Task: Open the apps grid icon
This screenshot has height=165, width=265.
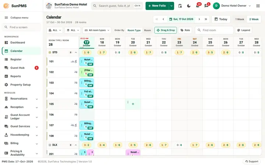Action: [258, 6]
